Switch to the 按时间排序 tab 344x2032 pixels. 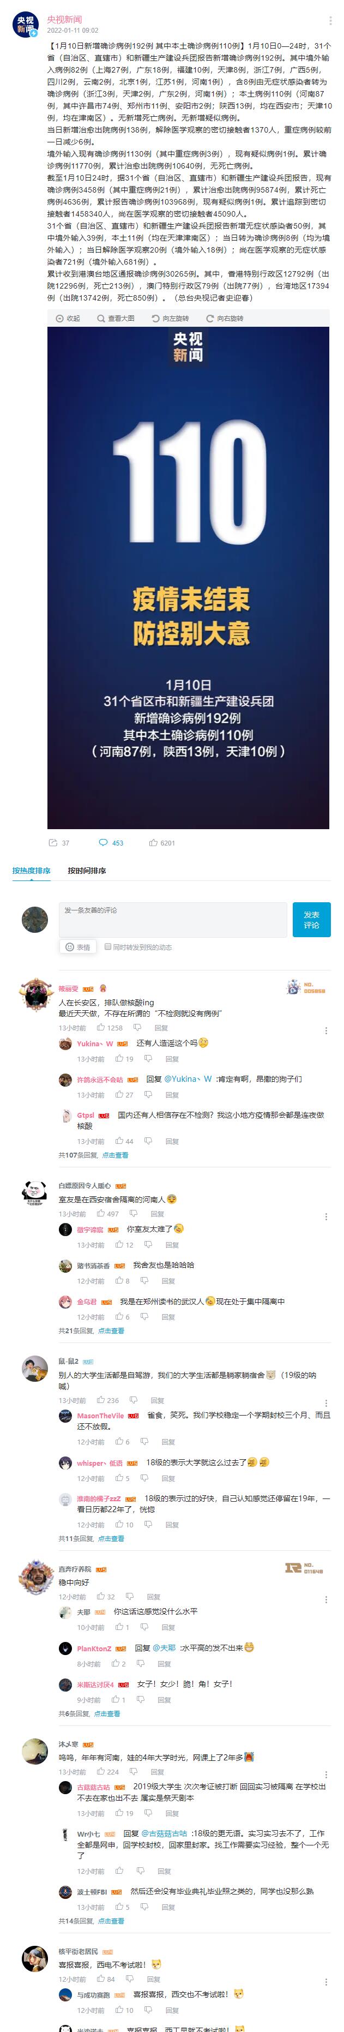pyautogui.click(x=87, y=870)
